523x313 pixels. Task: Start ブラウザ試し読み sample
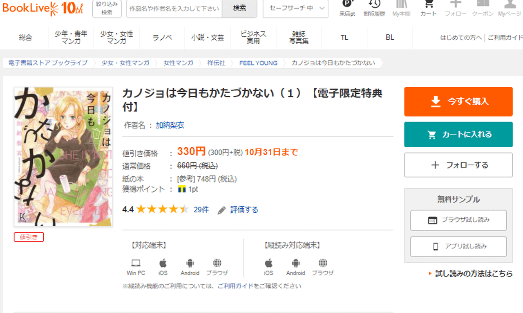click(458, 220)
